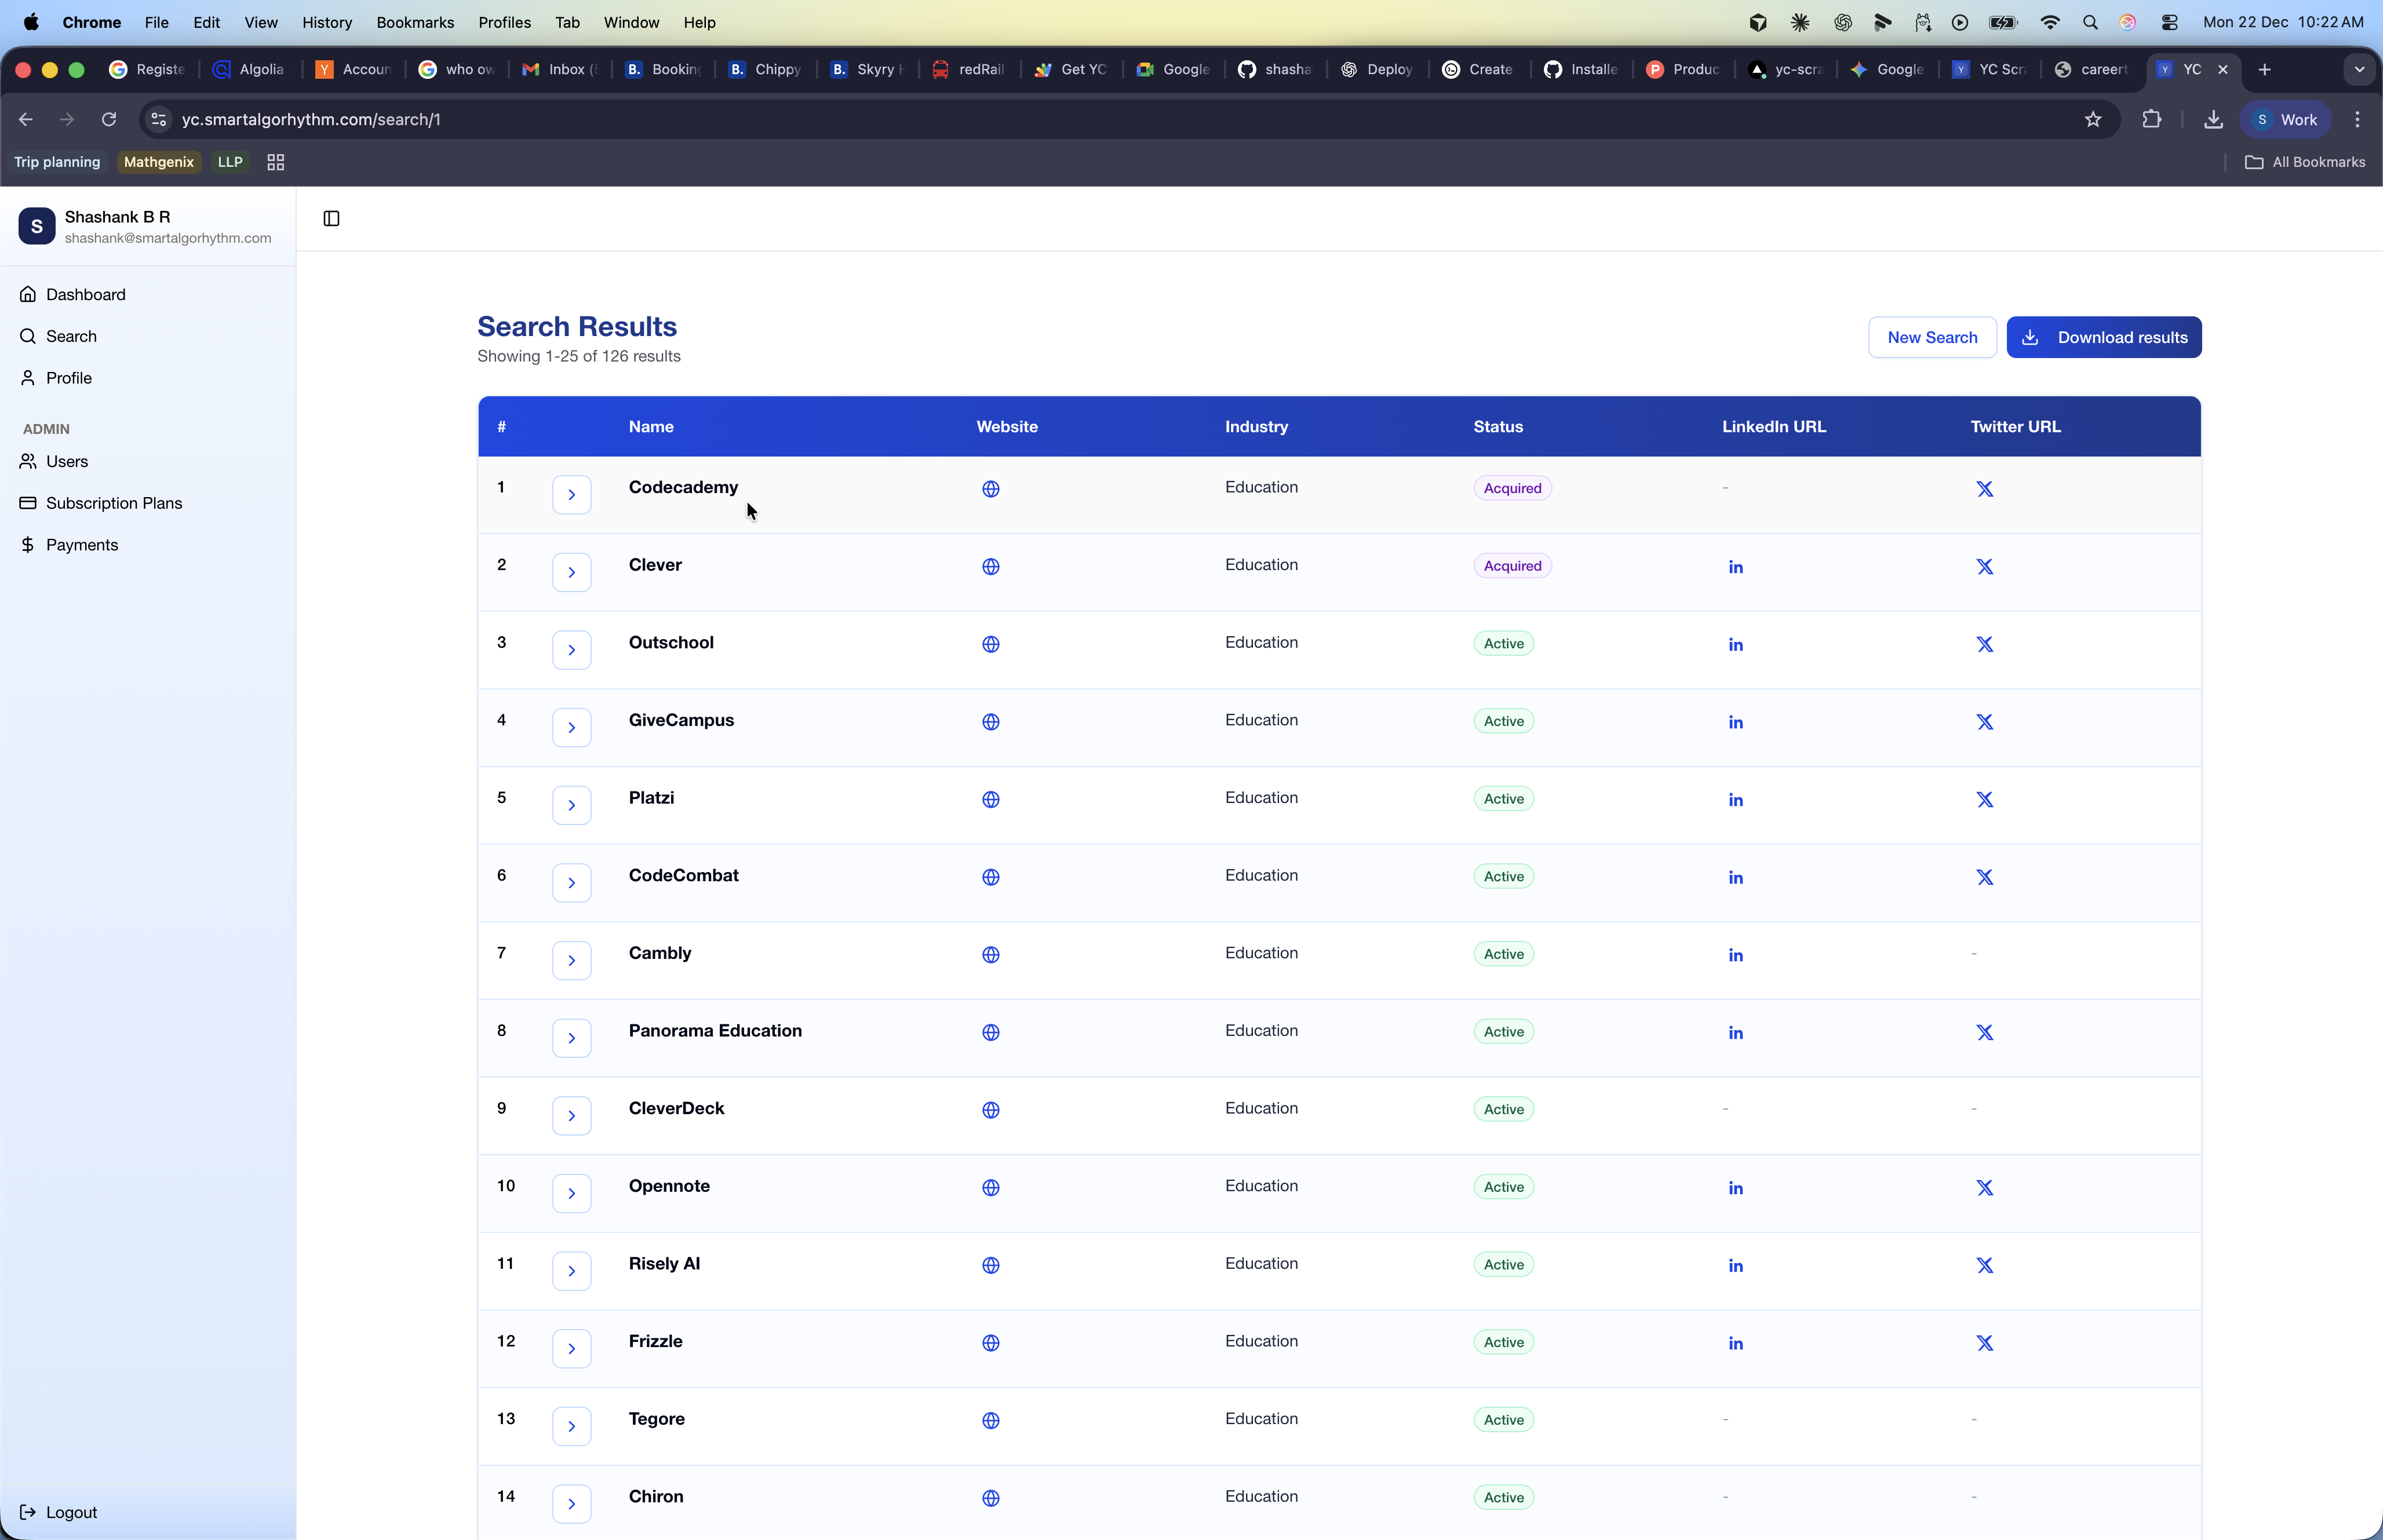
Task: Click the New Search button
Action: [1931, 337]
